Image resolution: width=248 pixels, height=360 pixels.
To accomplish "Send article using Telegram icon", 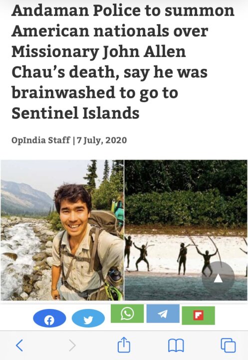I will 163,313.
